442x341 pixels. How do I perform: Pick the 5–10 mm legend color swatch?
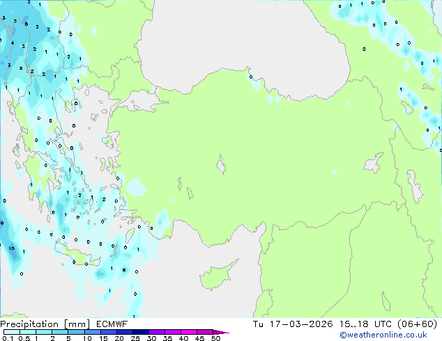point(76,332)
